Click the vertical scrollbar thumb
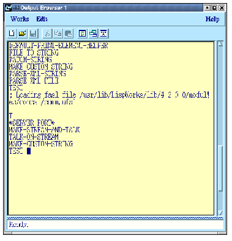This screenshot has height=241, width=232. tap(220, 168)
